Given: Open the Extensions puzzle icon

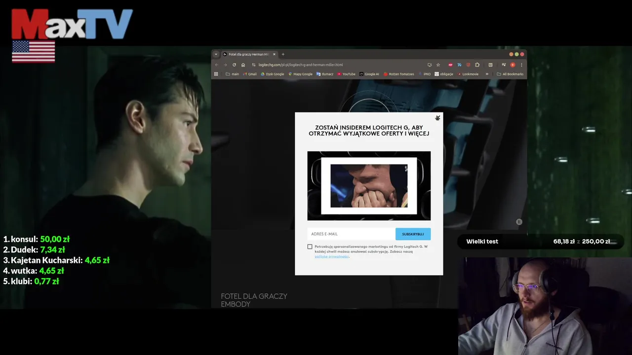Looking at the screenshot, I should (477, 65).
